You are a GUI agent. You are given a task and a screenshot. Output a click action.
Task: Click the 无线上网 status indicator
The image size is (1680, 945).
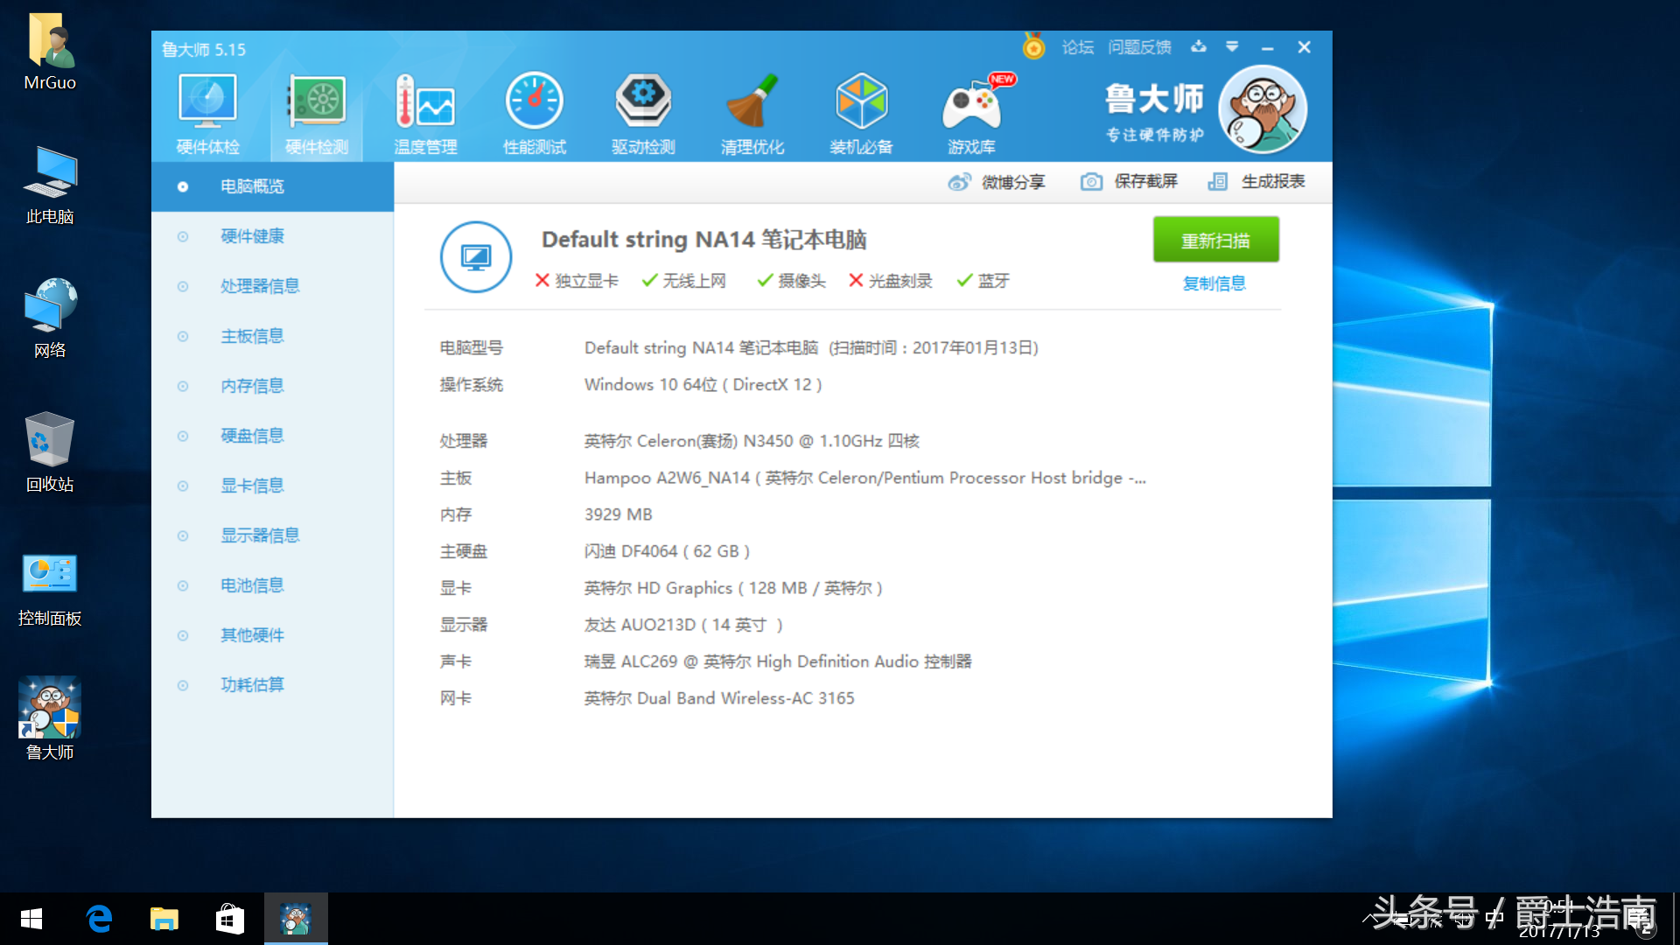point(684,281)
